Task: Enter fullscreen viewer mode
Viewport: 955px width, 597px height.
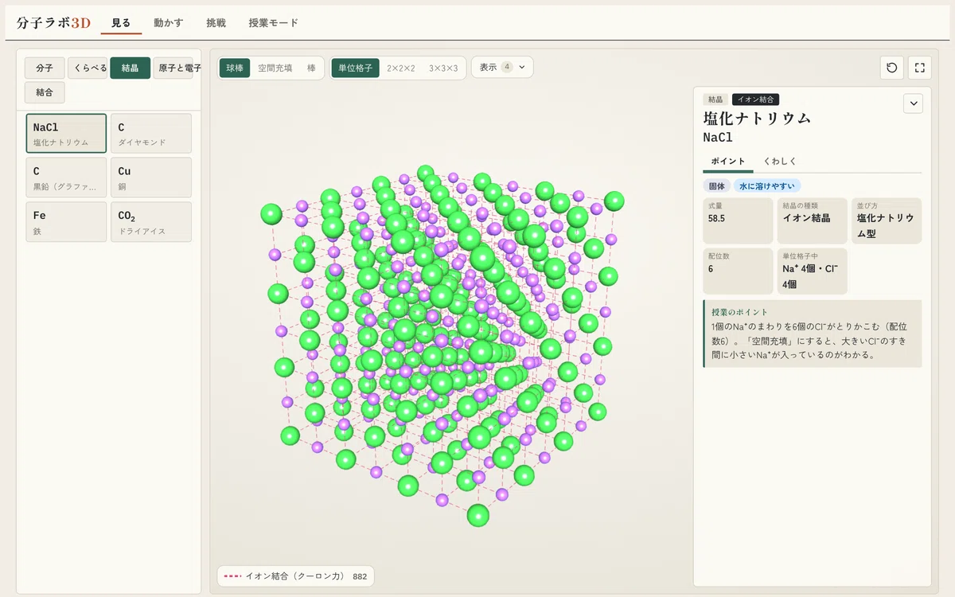Action: click(919, 68)
